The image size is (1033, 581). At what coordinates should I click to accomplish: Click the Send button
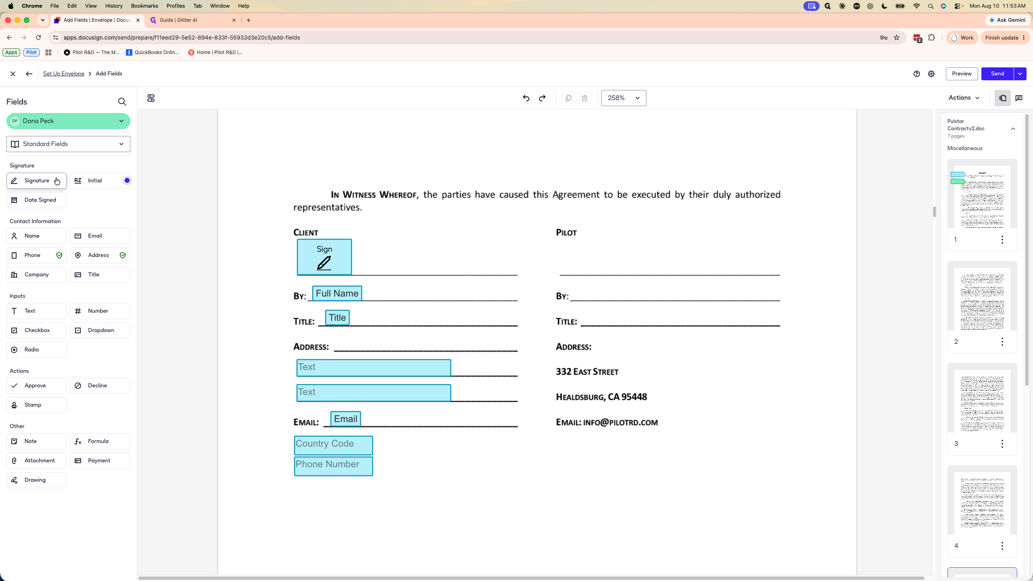tap(997, 74)
